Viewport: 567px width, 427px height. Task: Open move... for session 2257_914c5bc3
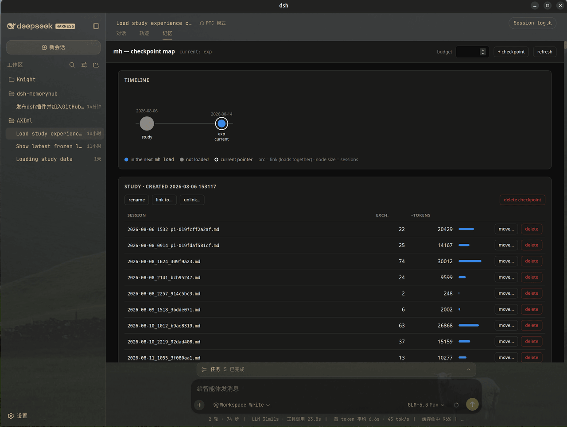point(506,293)
